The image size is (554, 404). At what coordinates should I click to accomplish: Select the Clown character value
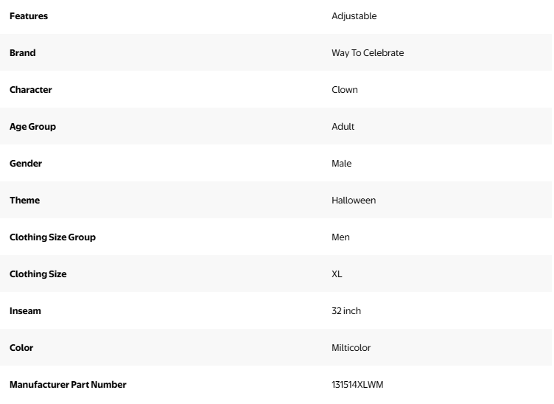[345, 90]
